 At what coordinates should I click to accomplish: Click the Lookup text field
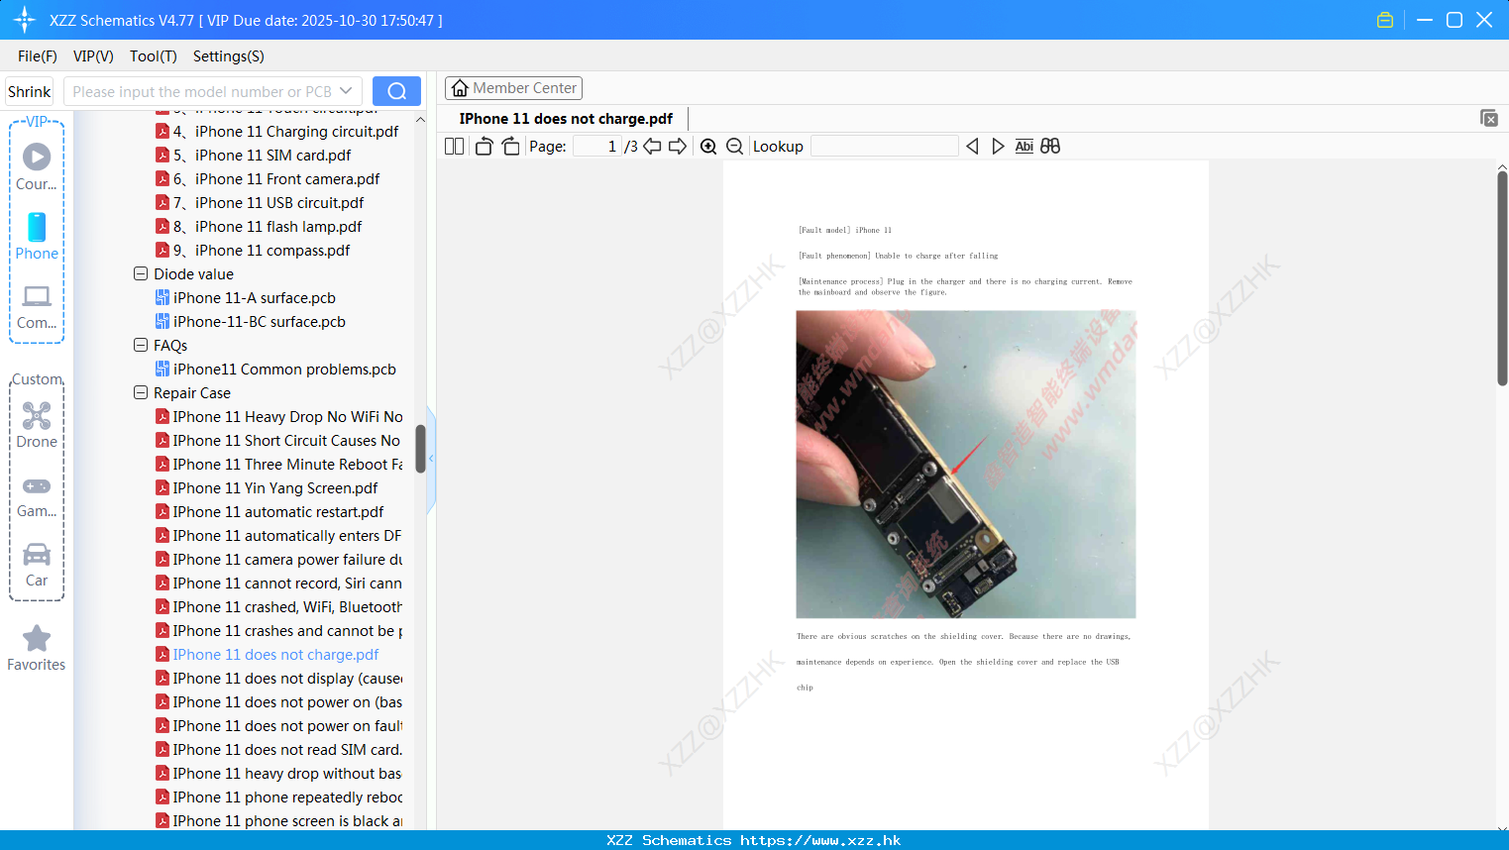(x=884, y=146)
